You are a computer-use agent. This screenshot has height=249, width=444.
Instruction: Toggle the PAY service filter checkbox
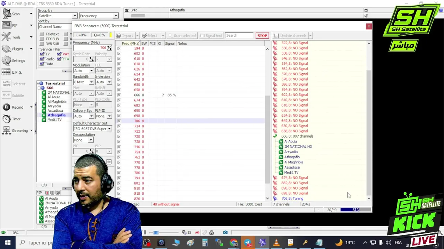[59, 54]
